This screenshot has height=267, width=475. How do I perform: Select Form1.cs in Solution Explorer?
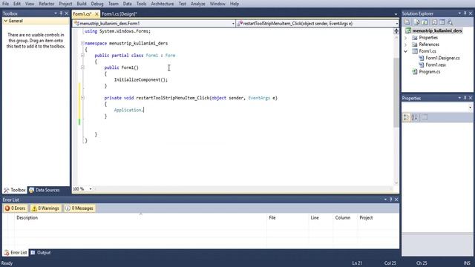click(x=427, y=51)
